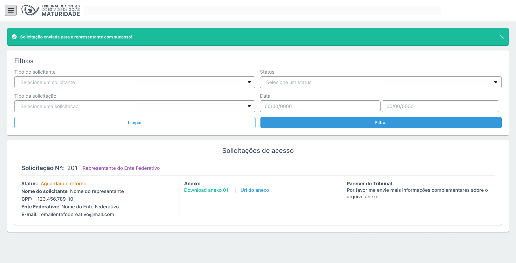516x263 pixels.
Task: Expand the Tipo do solicitante dropdown
Action: point(135,82)
